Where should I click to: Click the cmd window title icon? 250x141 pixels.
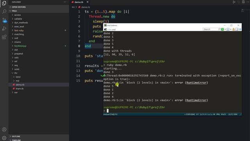click(x=105, y=25)
